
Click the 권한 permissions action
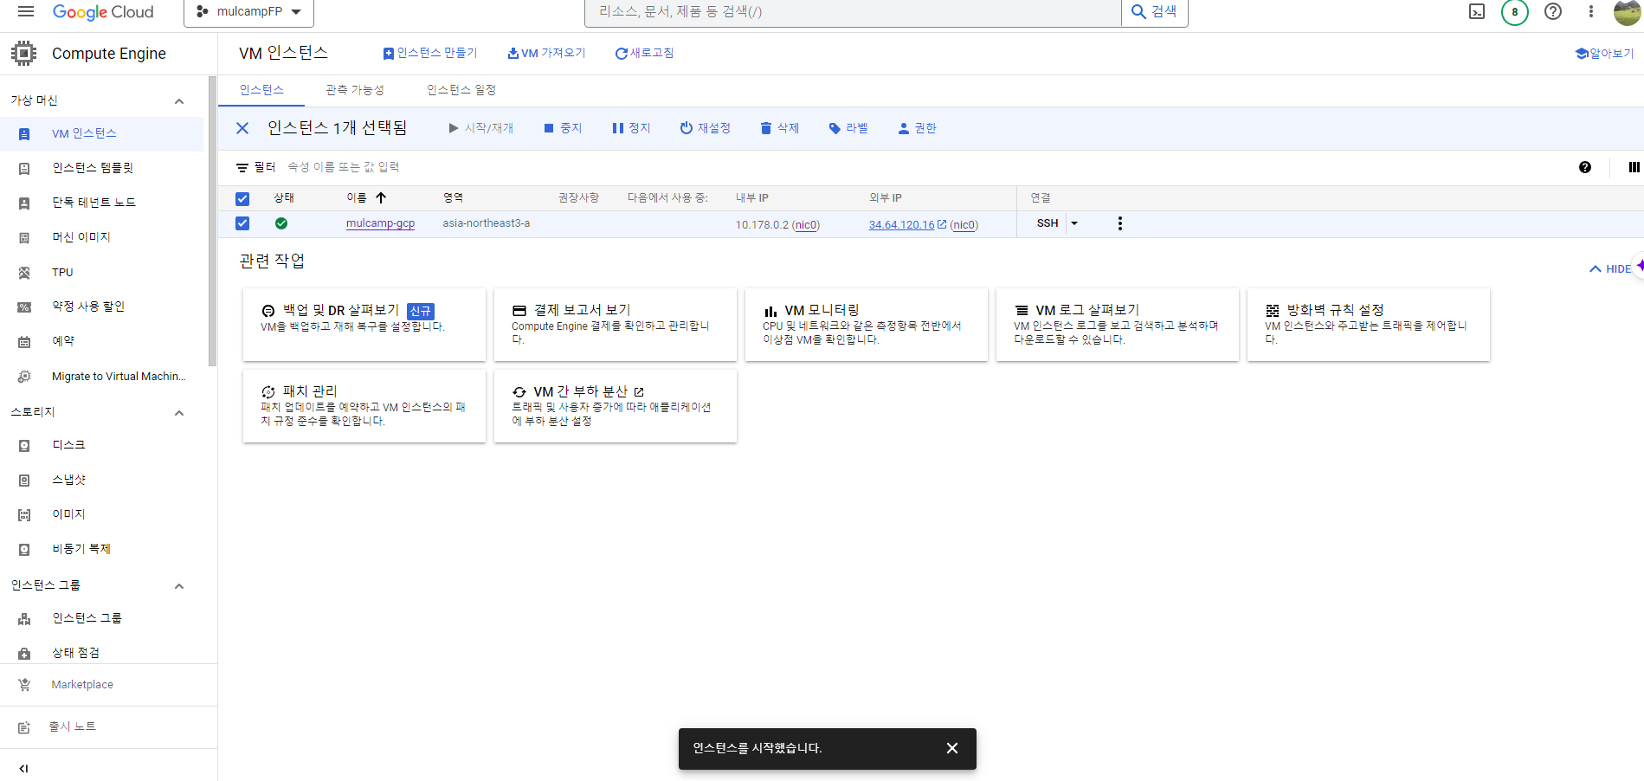click(x=917, y=128)
